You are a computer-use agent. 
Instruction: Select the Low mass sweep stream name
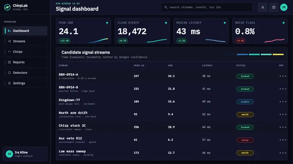pyautogui.click(x=72, y=151)
